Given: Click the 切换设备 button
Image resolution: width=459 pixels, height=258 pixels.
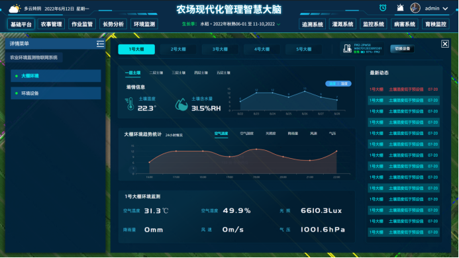Looking at the screenshot, I should click(402, 48).
